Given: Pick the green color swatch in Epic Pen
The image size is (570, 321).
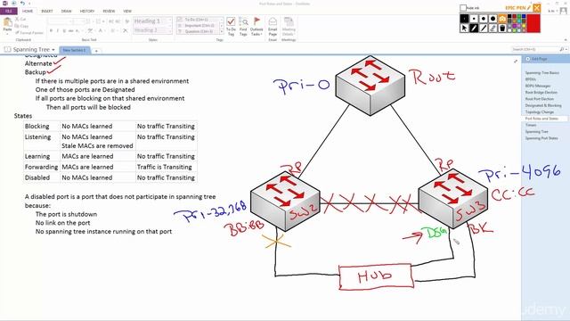Looking at the screenshot, I should (518, 16).
